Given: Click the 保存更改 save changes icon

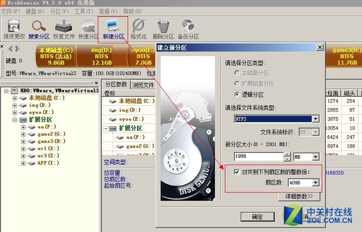Looking at the screenshot, I should point(14,29).
